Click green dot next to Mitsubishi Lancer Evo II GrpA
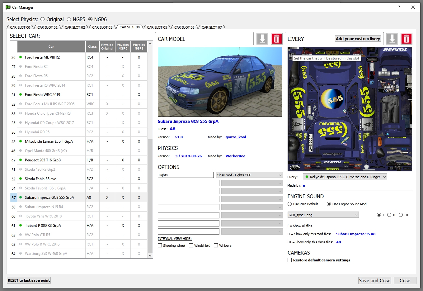This screenshot has height=291, width=423. click(x=21, y=141)
